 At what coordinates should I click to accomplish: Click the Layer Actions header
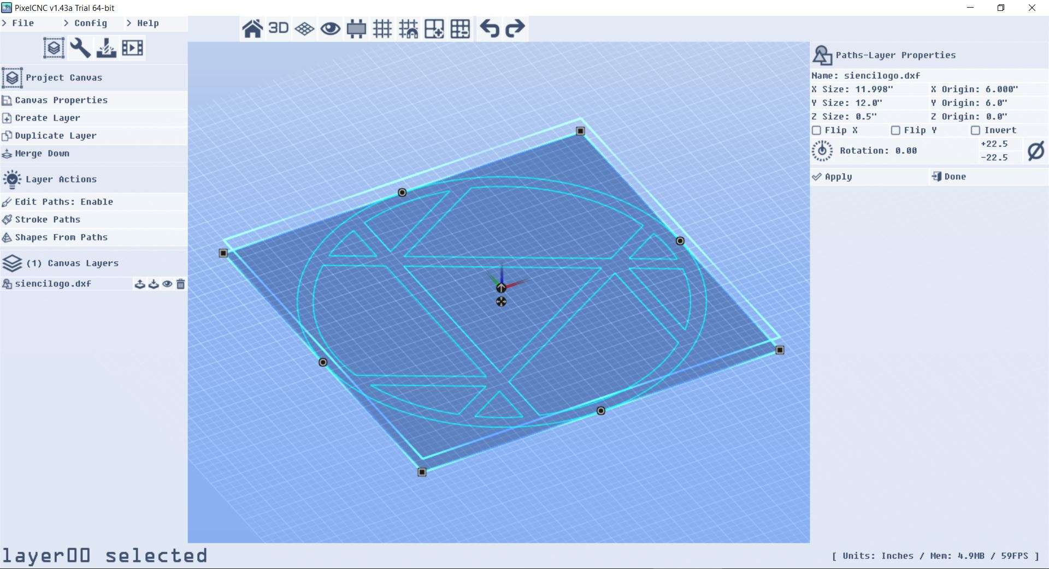(93, 179)
